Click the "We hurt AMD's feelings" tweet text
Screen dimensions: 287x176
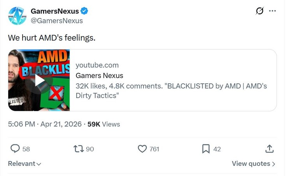click(52, 38)
